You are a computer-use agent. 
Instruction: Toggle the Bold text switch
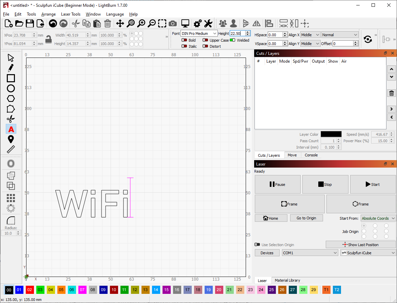click(184, 40)
